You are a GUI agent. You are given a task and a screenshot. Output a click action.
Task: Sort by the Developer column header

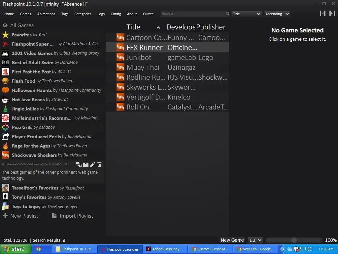pyautogui.click(x=181, y=27)
